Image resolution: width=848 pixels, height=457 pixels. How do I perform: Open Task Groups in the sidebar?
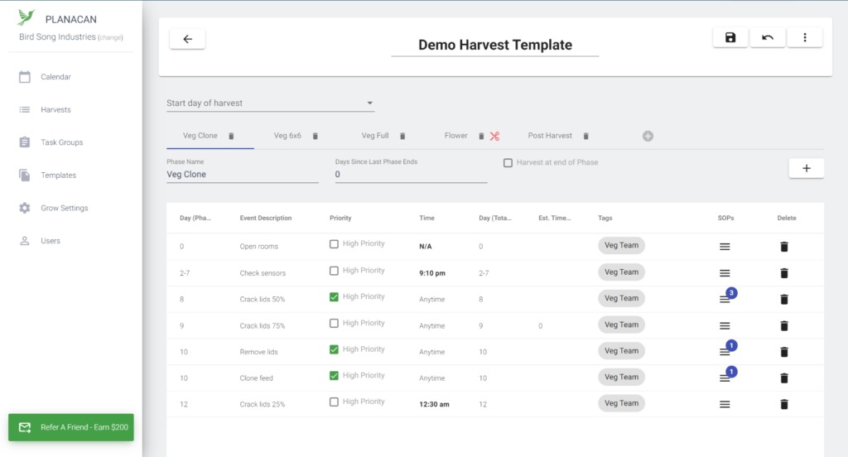click(x=61, y=142)
